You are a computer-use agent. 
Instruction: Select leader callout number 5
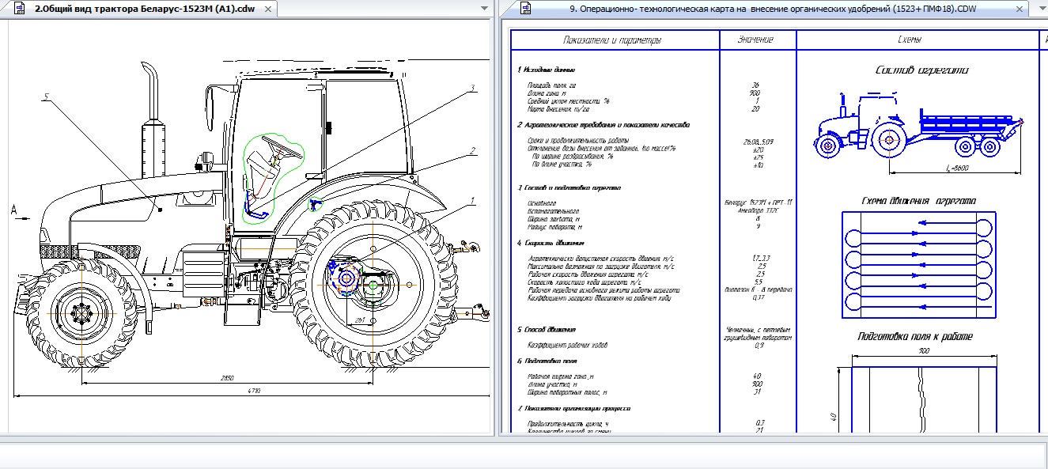point(46,97)
